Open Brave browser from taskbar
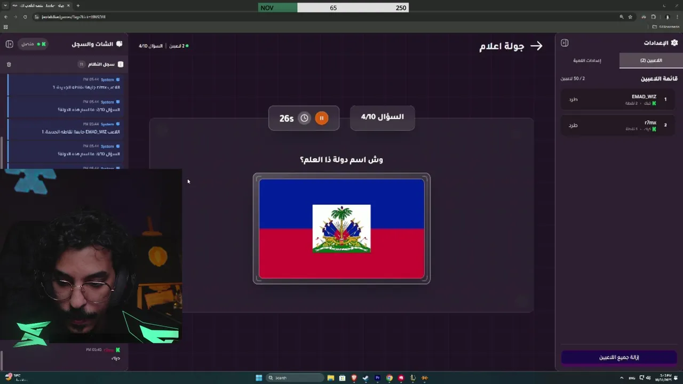 [354, 378]
